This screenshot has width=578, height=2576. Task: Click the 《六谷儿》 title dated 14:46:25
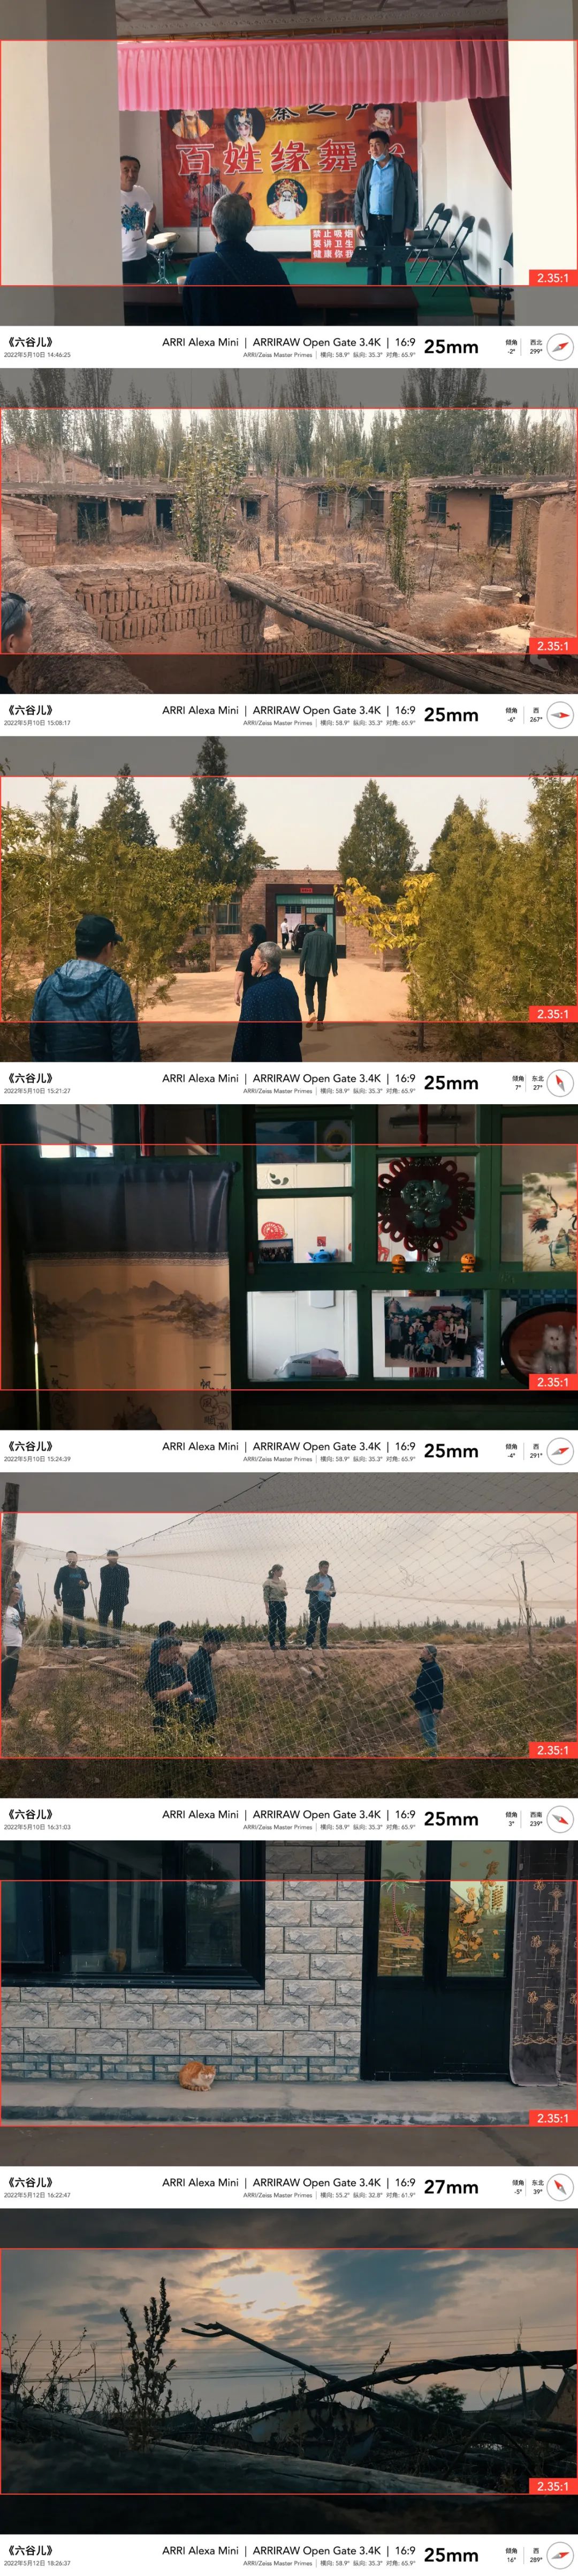30,342
